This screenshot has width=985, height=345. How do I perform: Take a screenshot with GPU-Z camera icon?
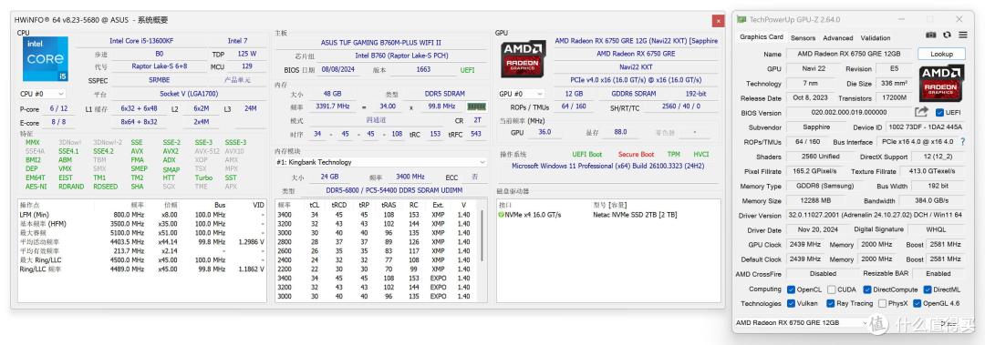click(930, 36)
